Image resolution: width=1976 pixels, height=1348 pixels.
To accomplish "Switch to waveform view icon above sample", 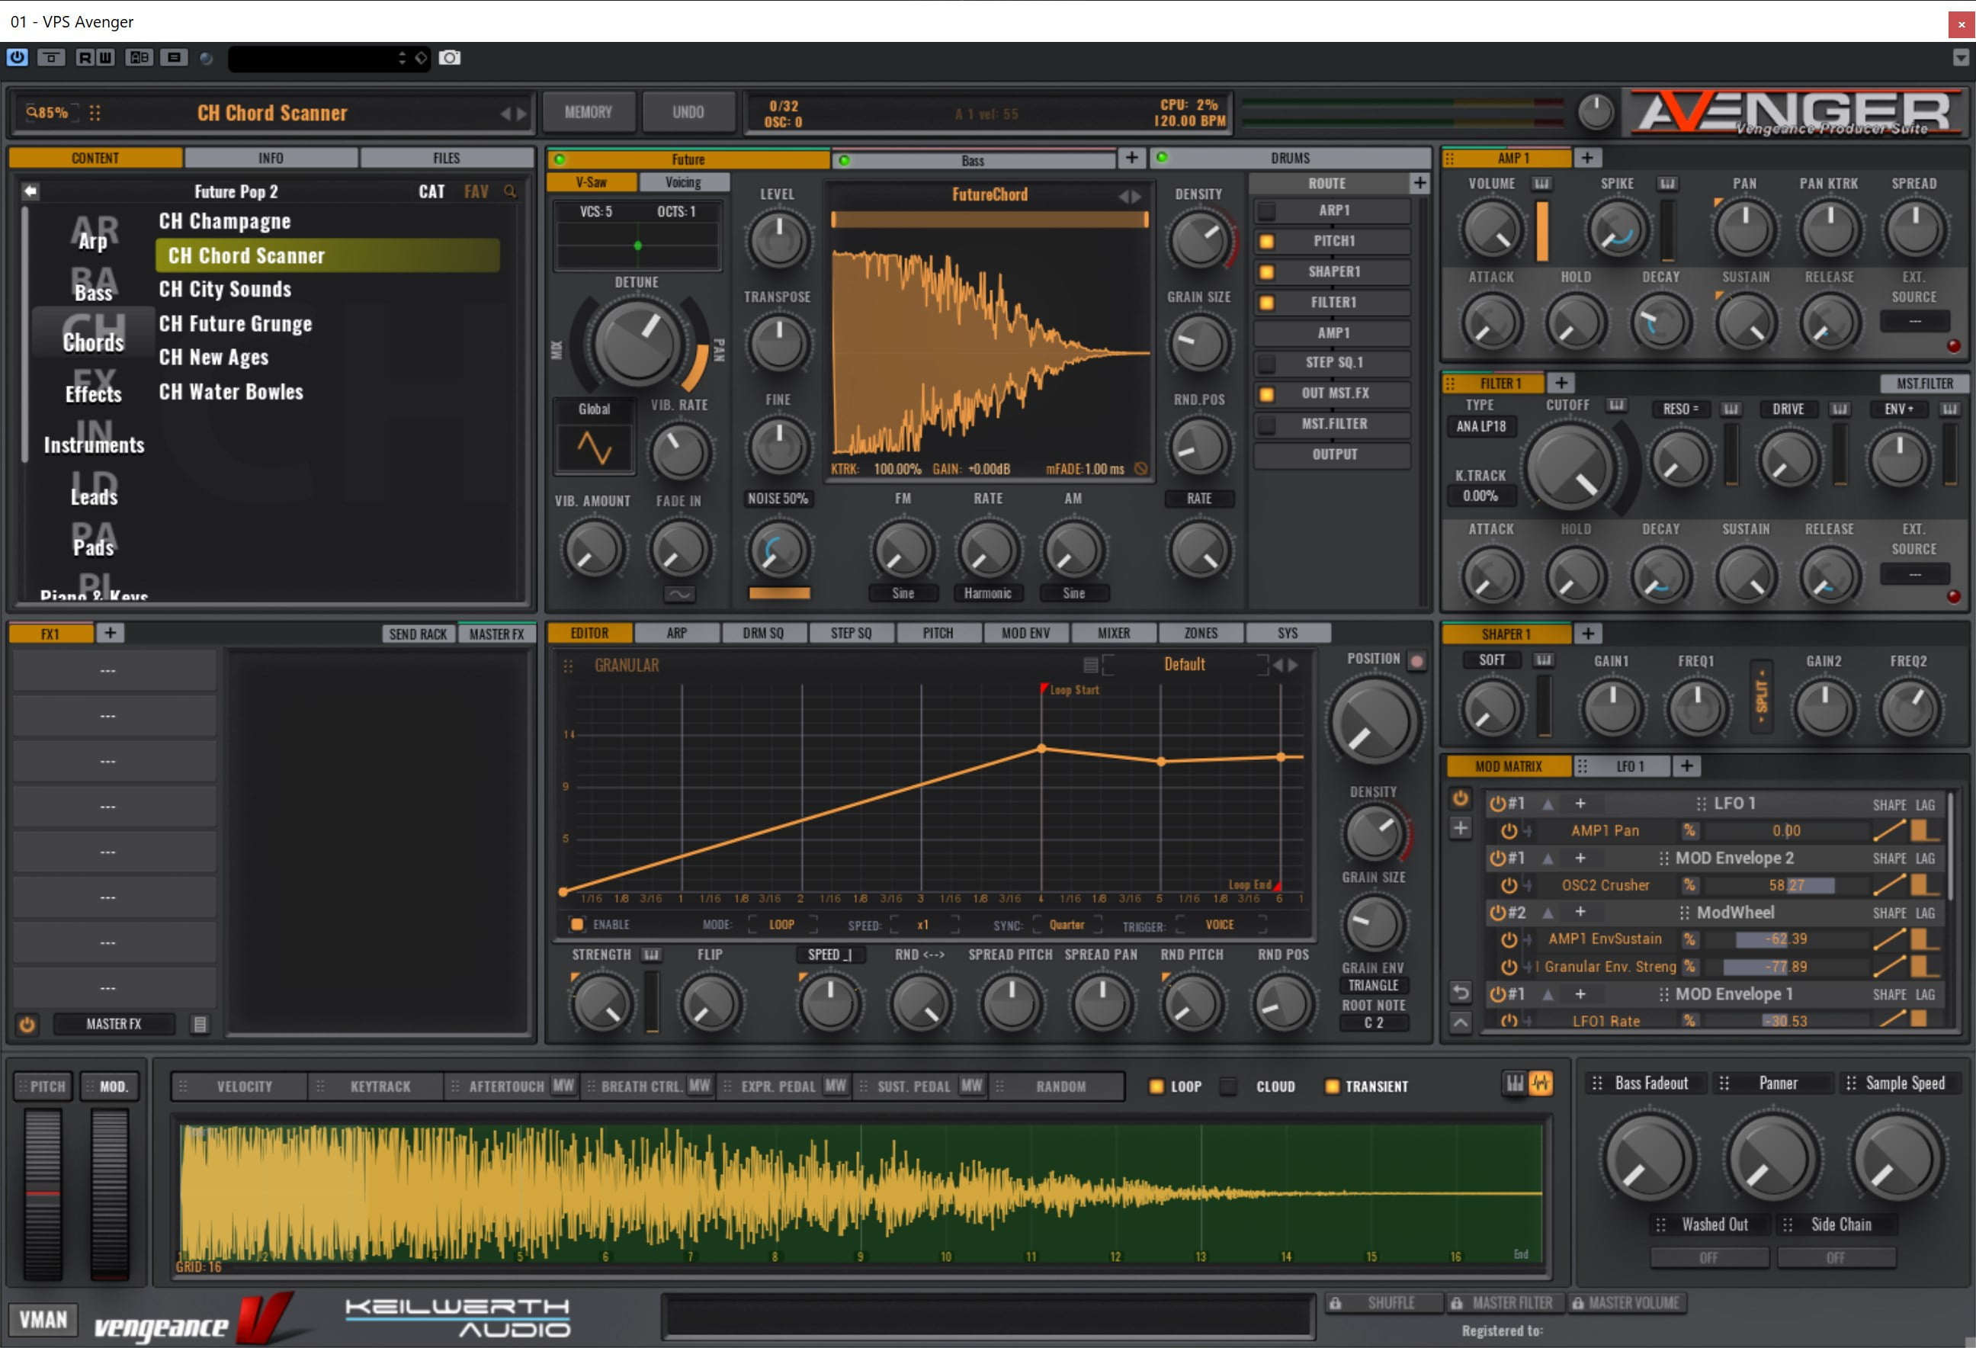I will click(x=1541, y=1083).
